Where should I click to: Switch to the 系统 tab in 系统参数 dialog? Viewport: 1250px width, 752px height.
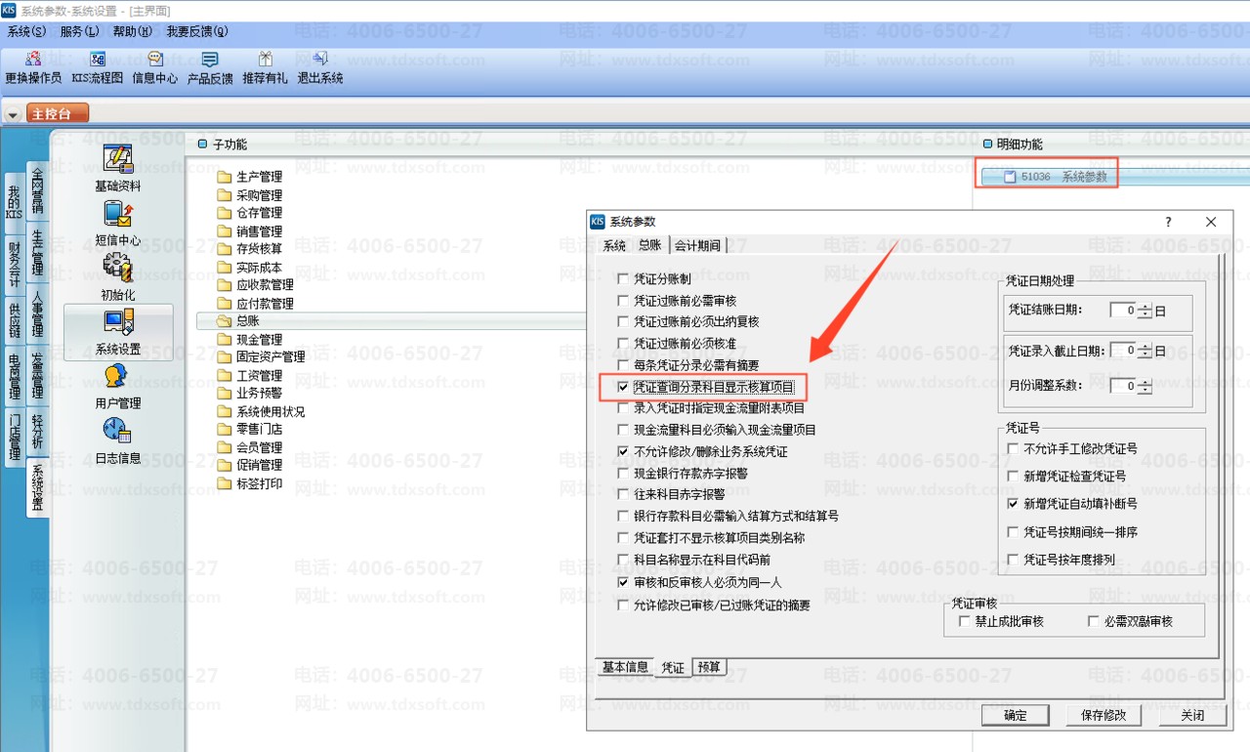pyautogui.click(x=614, y=246)
